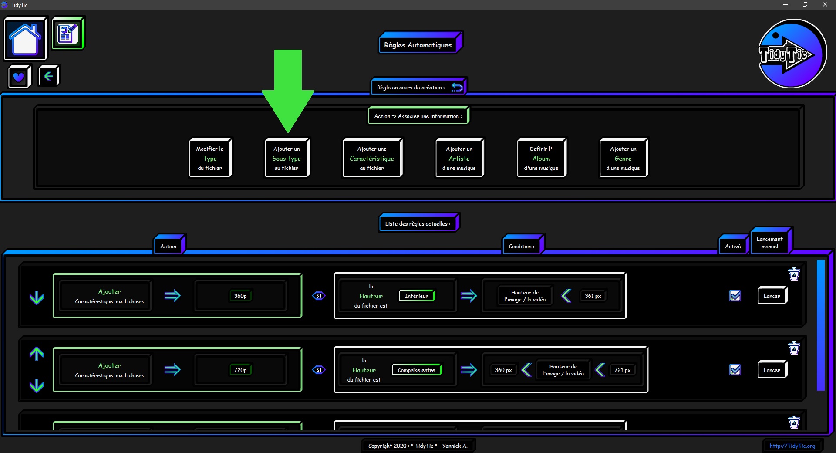This screenshot has height=453, width=836.
Task: Disable the 360p rule checkbox
Action: pos(735,296)
